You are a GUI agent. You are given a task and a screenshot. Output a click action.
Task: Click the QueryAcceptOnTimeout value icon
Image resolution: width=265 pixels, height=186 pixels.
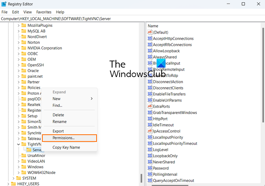click(x=150, y=180)
